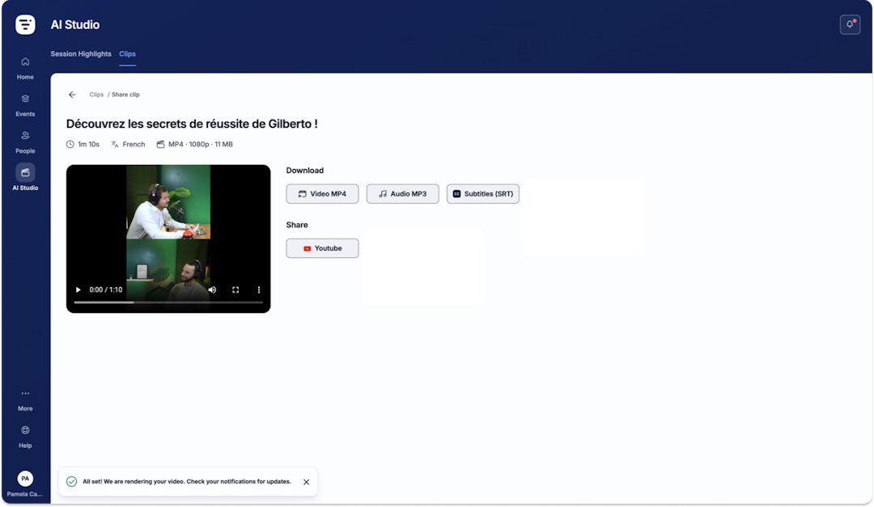Play the clip video
Viewport: 874px width, 507px height.
coord(78,289)
